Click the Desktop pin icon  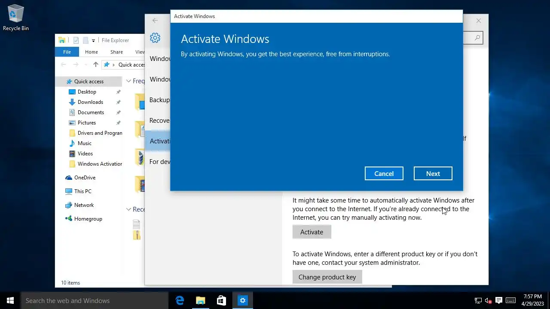tap(119, 92)
